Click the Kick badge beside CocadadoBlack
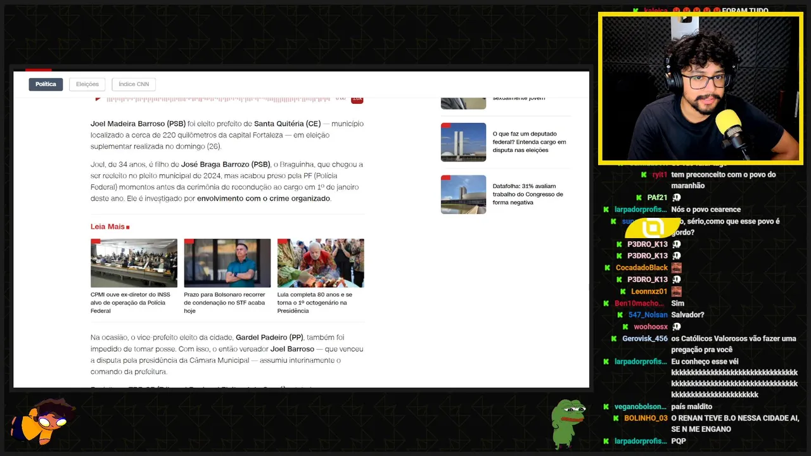 tap(608, 268)
